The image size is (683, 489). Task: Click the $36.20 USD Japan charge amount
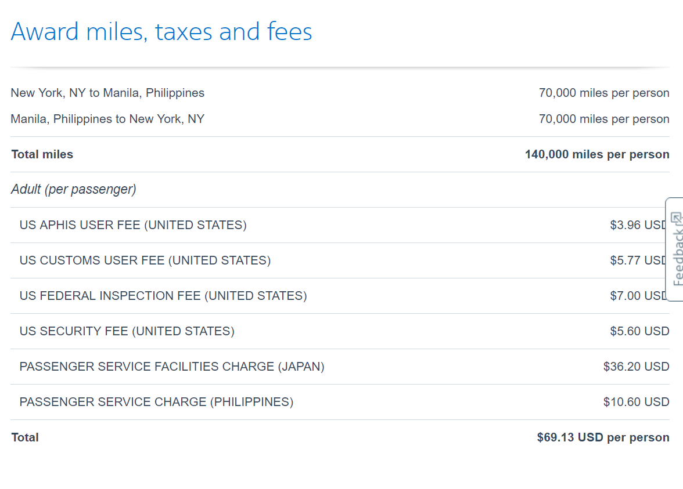pos(636,367)
